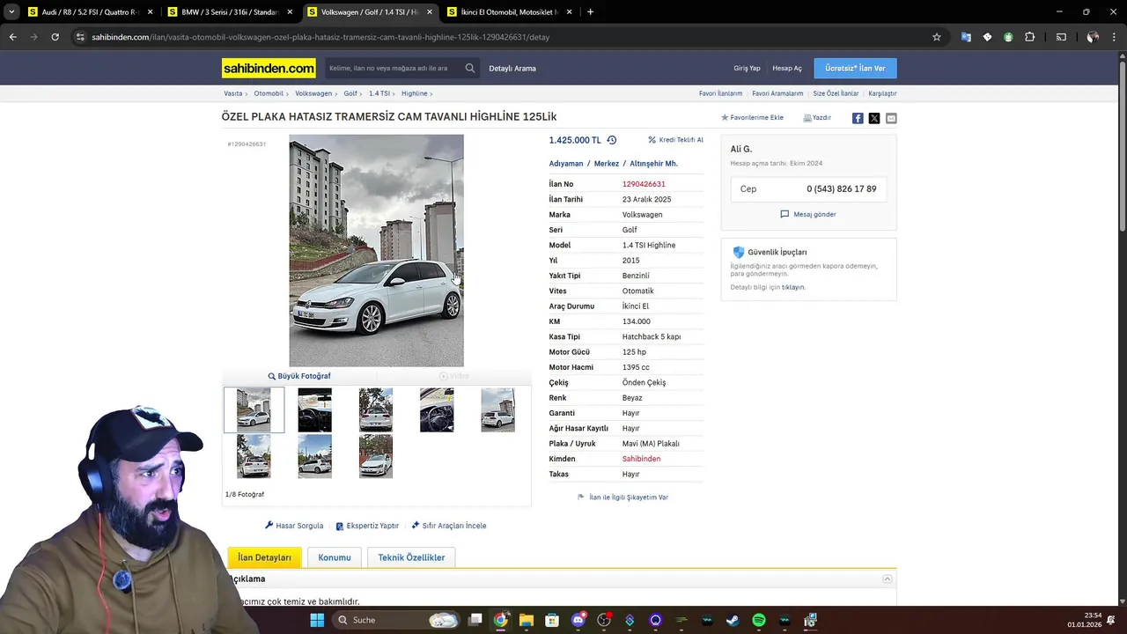Click the browser address bar URL
This screenshot has width=1127, height=634.
pyautogui.click(x=320, y=37)
